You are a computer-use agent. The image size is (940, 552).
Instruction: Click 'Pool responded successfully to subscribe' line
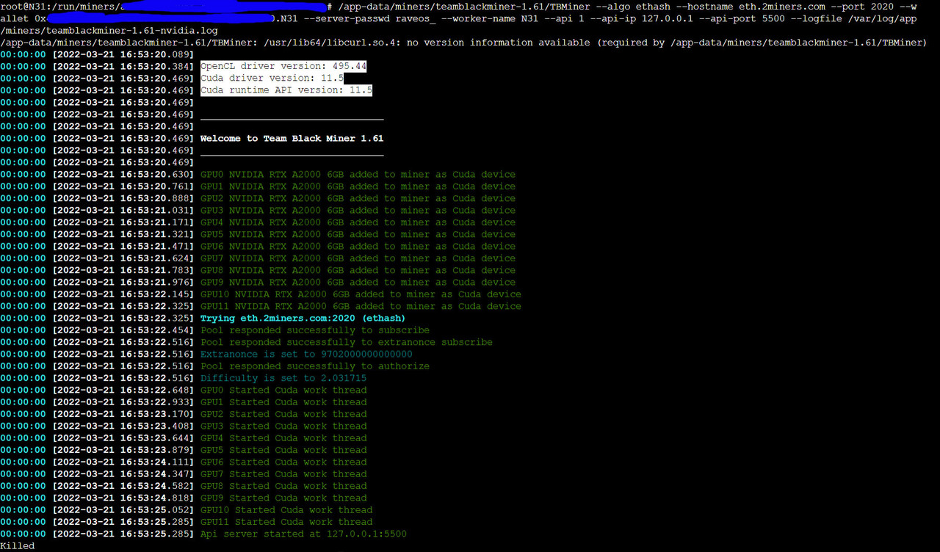(x=315, y=330)
